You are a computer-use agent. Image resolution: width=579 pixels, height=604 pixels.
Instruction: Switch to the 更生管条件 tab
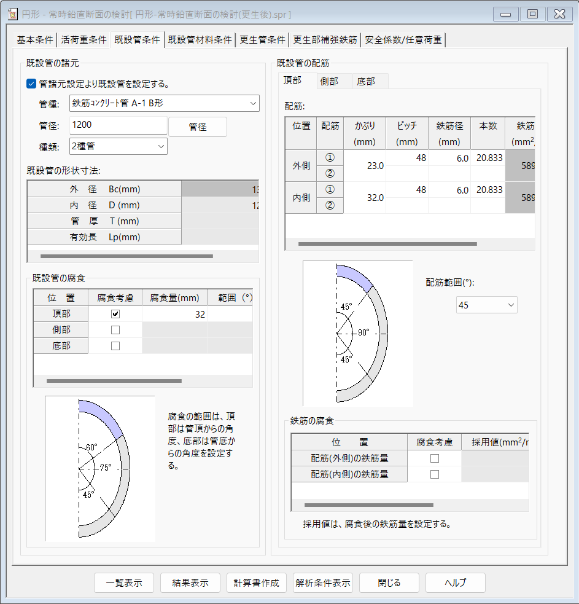point(262,40)
